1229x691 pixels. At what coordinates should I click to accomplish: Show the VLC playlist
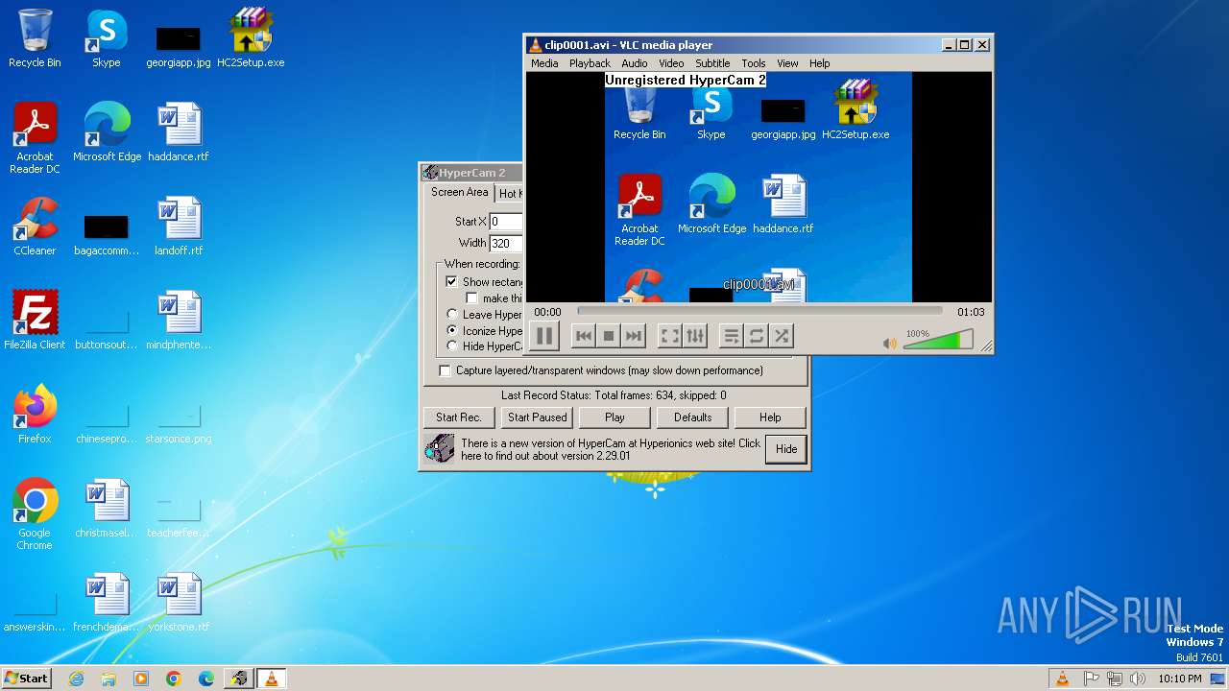click(731, 336)
